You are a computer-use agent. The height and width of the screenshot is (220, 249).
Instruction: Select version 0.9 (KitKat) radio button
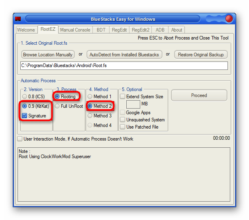[x=36, y=106]
